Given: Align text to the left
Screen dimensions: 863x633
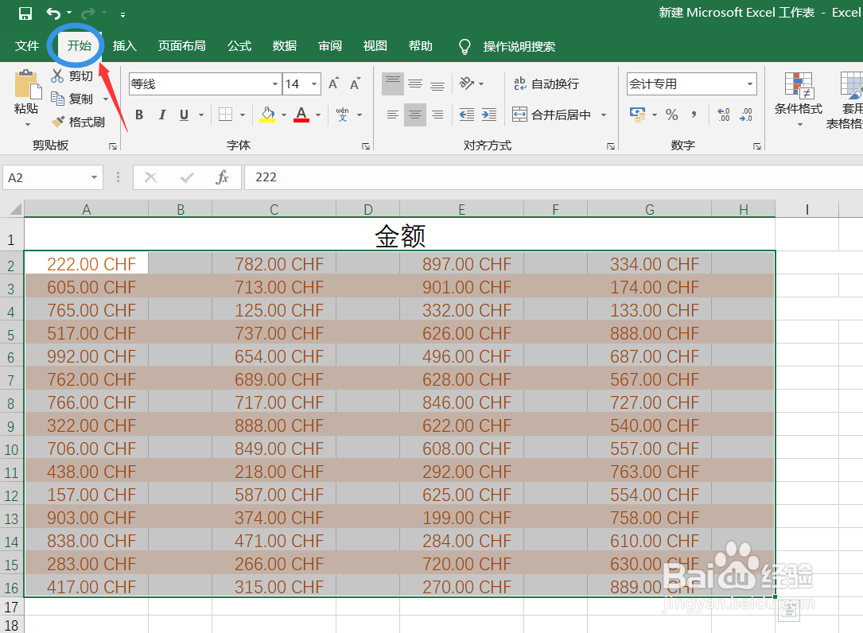Looking at the screenshot, I should pyautogui.click(x=393, y=115).
